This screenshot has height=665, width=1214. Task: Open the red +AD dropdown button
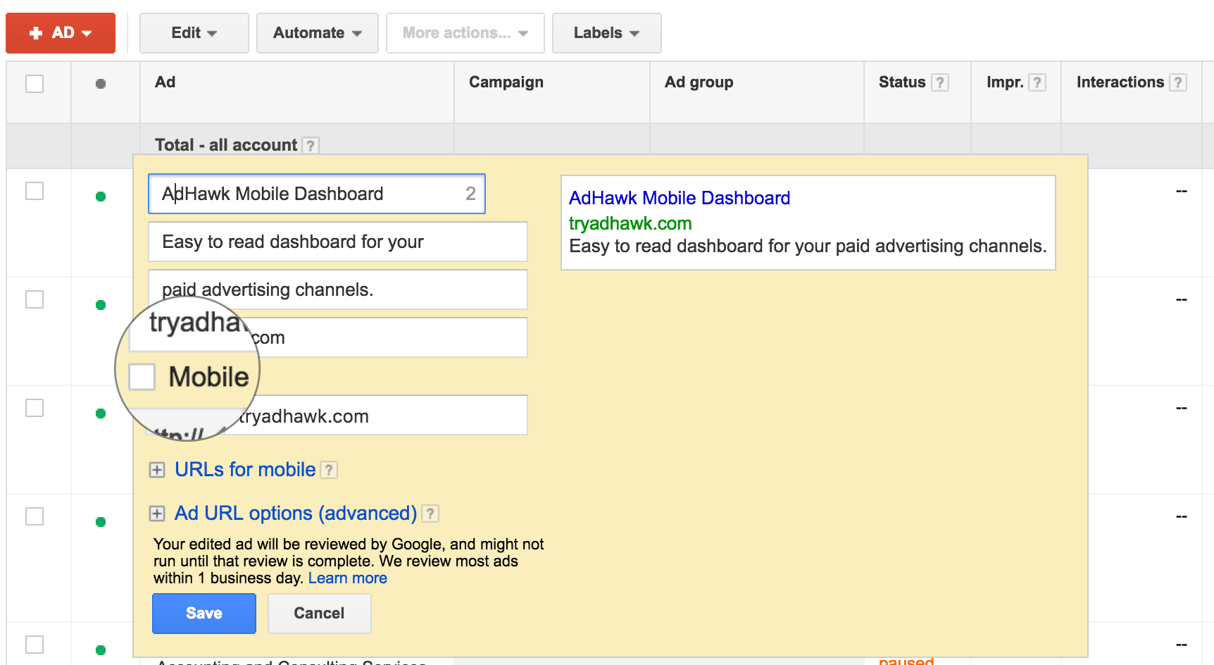[61, 33]
